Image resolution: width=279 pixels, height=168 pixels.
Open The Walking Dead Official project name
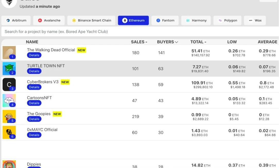[x=51, y=50]
